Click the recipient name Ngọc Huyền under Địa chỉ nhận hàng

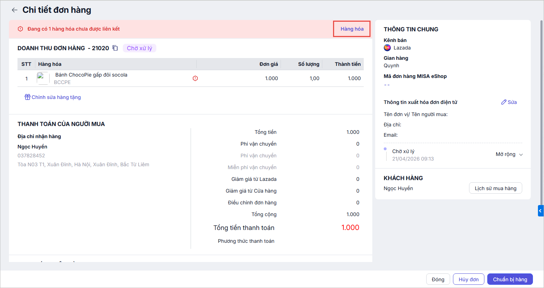32,147
